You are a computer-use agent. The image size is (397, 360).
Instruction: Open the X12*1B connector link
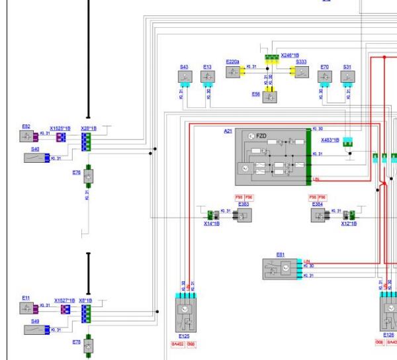click(349, 224)
